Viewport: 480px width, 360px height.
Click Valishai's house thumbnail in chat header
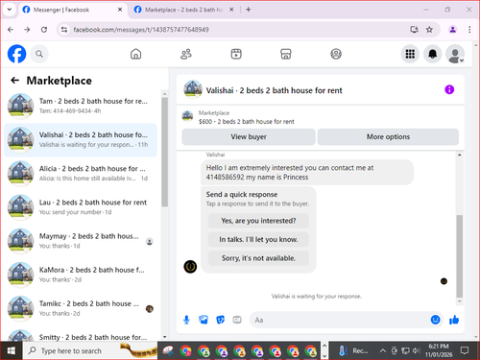click(x=193, y=89)
